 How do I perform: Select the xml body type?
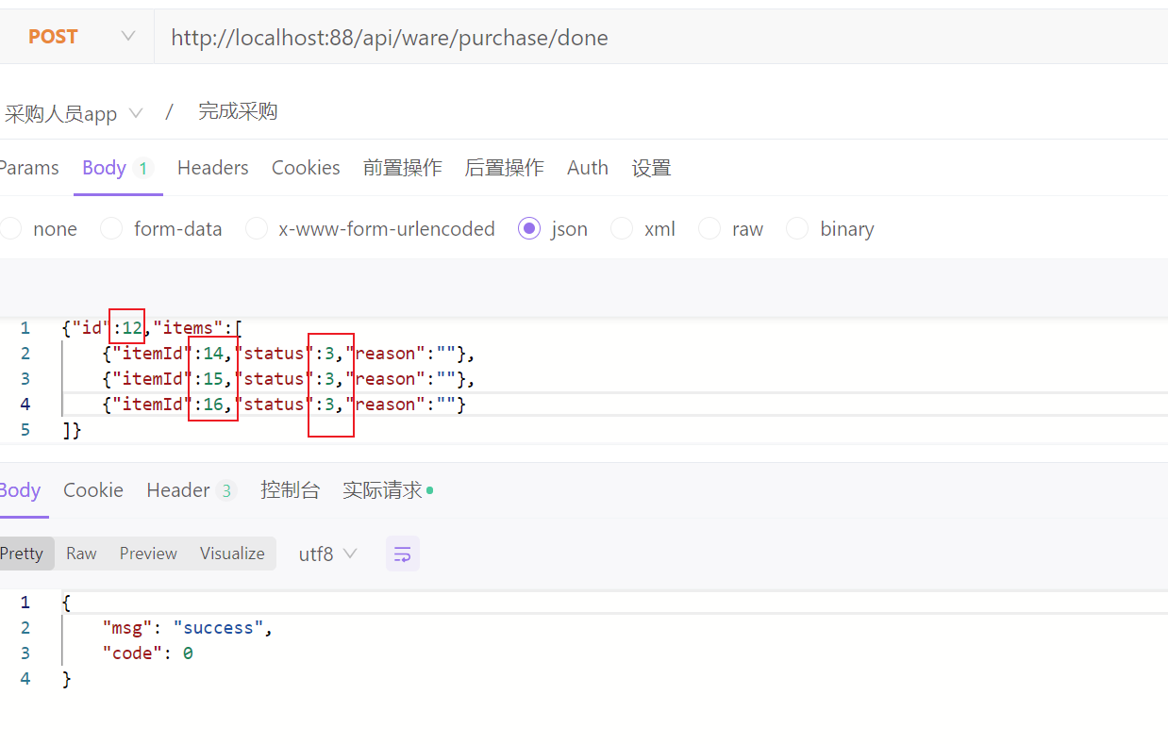click(643, 229)
